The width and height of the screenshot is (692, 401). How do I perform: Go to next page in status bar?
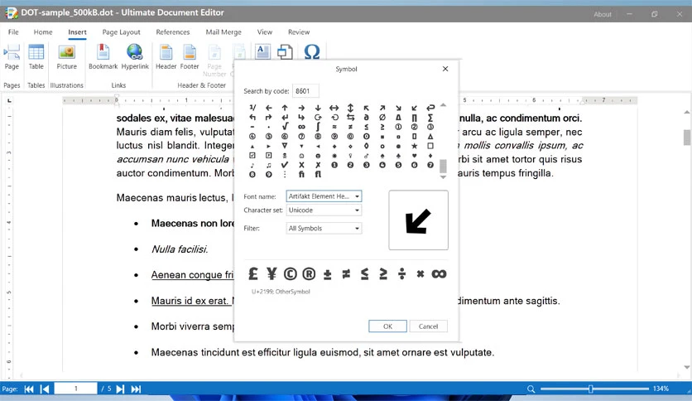tap(120, 389)
